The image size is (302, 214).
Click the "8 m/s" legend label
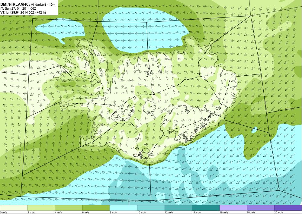[114, 212]
